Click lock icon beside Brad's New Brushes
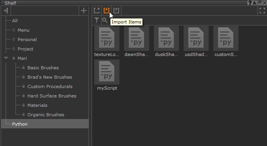 pos(23,77)
